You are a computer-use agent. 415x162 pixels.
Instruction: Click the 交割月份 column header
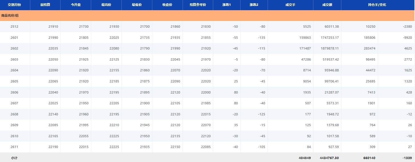pyautogui.click(x=14, y=5)
